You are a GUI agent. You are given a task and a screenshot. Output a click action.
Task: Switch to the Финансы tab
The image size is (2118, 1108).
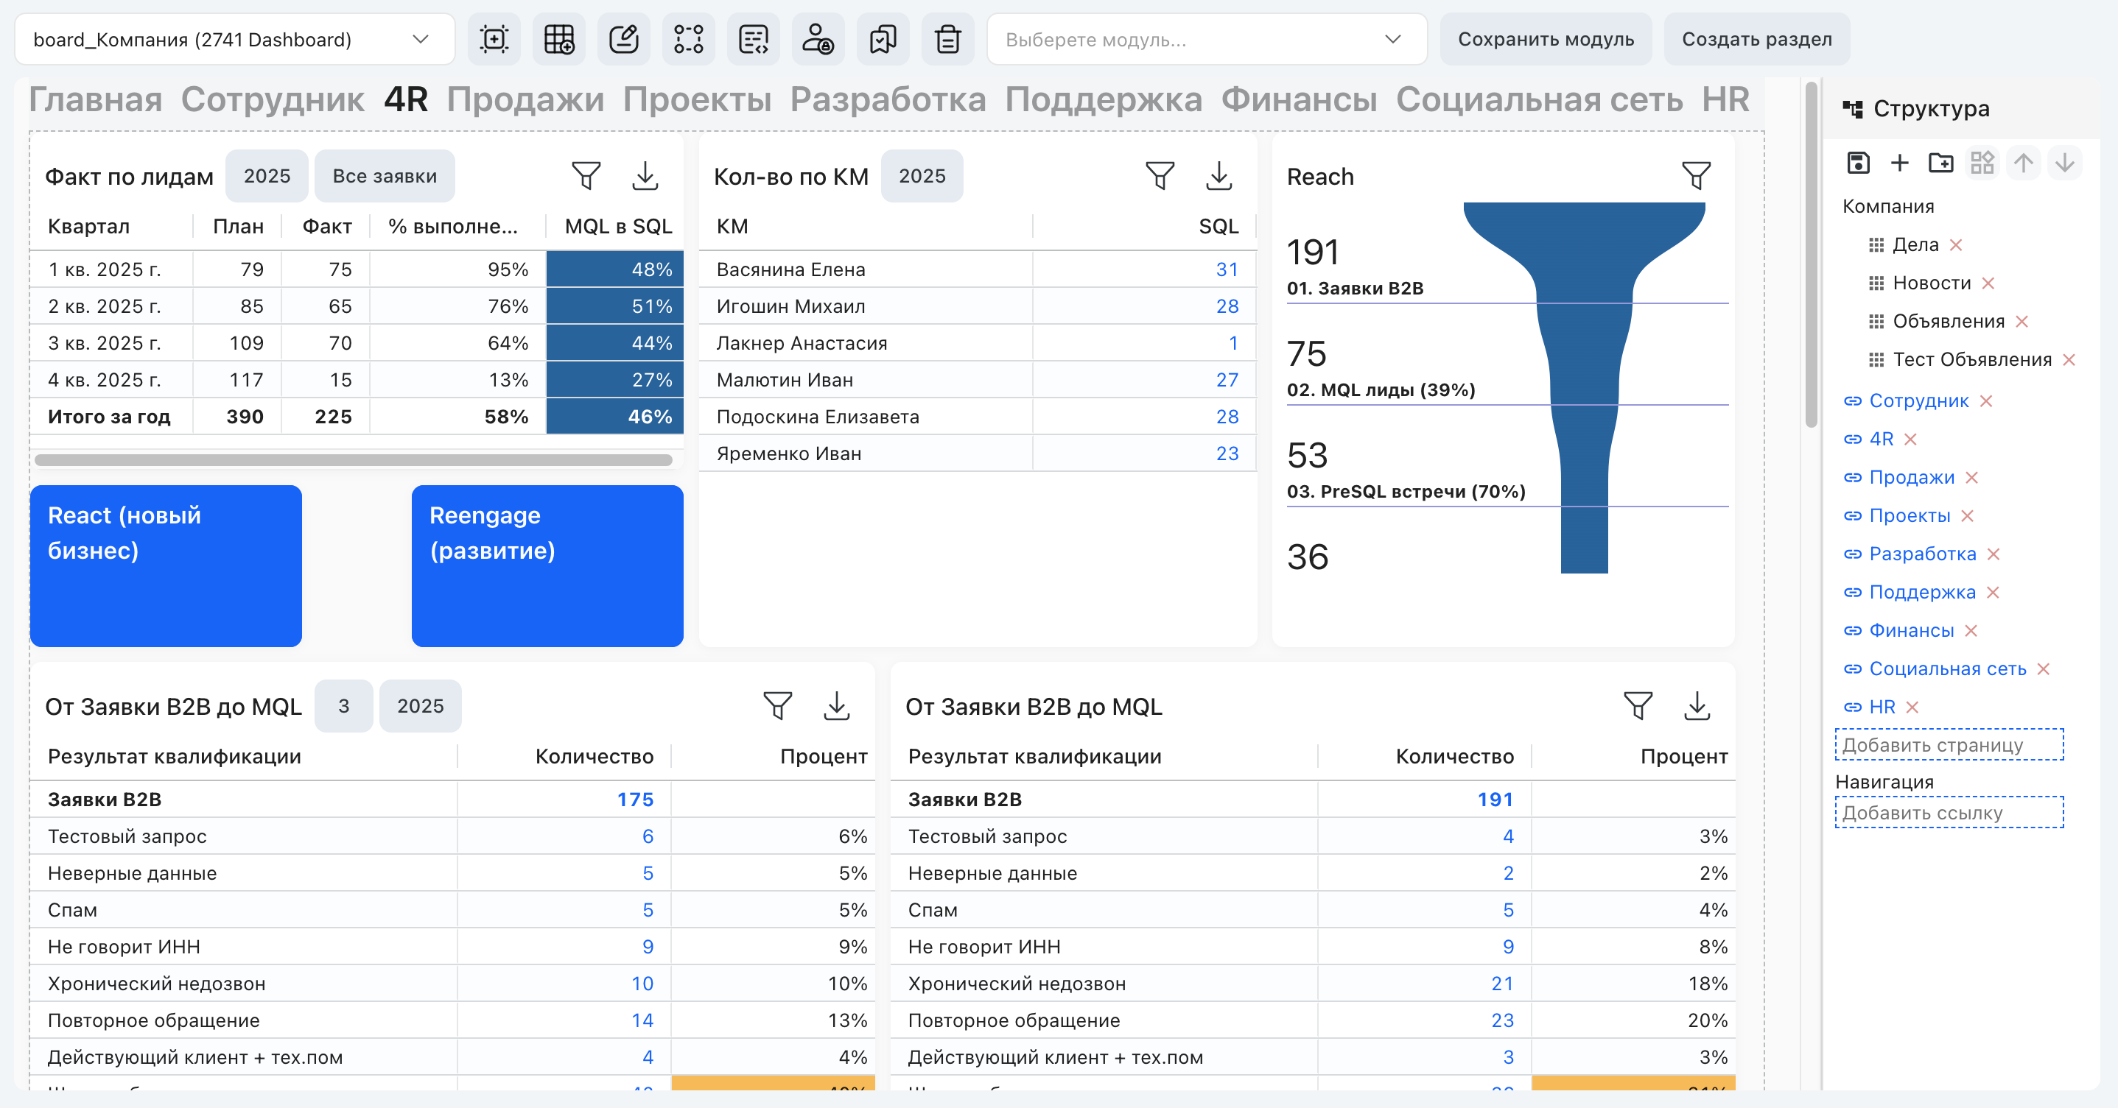[1299, 99]
